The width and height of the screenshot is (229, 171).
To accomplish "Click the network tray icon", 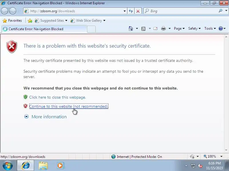I will (193, 166).
